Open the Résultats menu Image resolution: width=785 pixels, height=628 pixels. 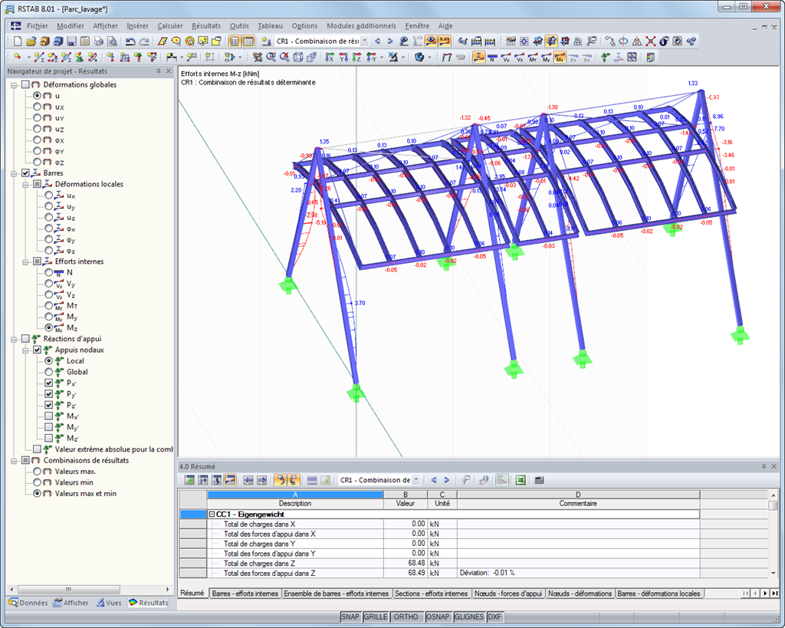205,26
